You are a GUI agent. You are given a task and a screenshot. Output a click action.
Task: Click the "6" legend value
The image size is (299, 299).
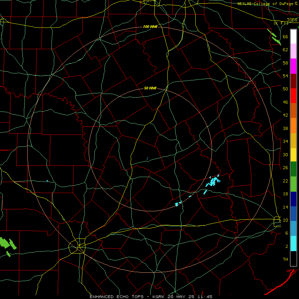tap(287, 233)
